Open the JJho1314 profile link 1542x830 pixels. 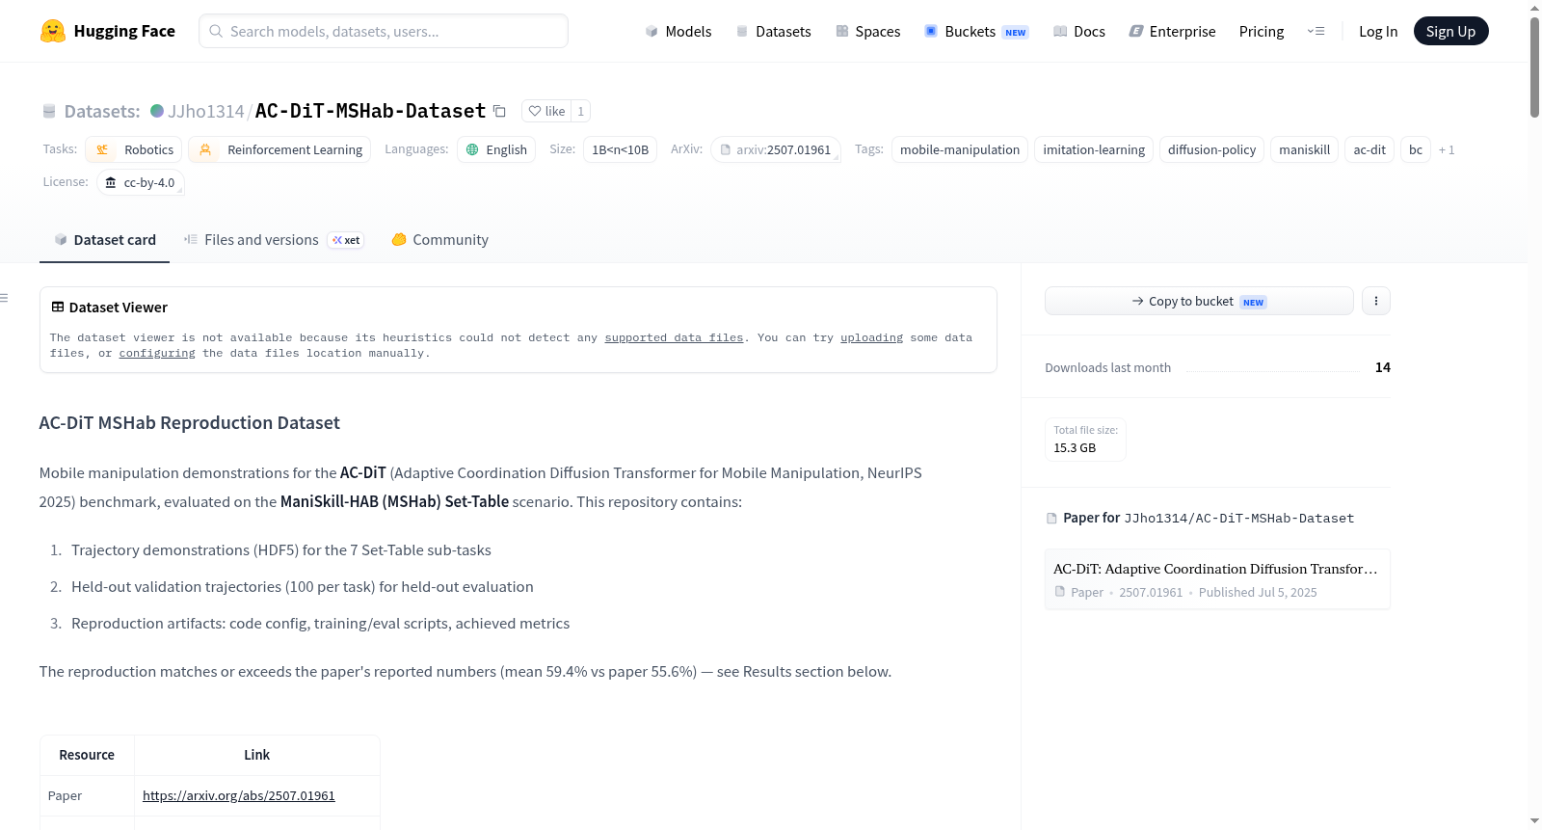pos(206,111)
